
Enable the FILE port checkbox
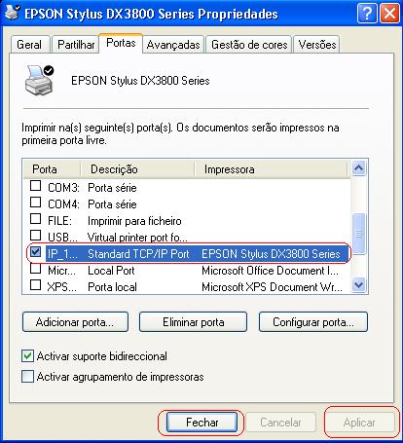tap(35, 219)
